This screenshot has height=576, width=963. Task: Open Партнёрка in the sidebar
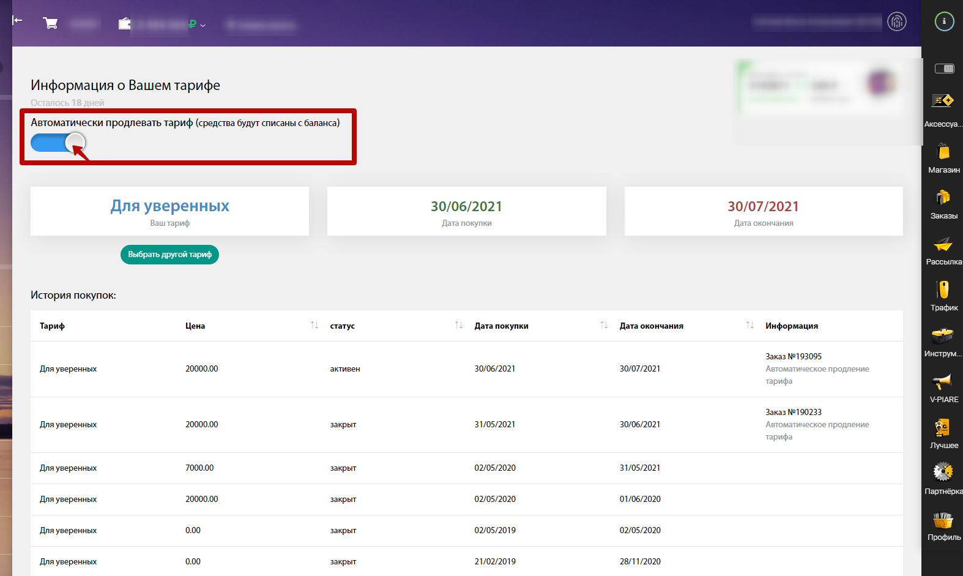coord(943,479)
